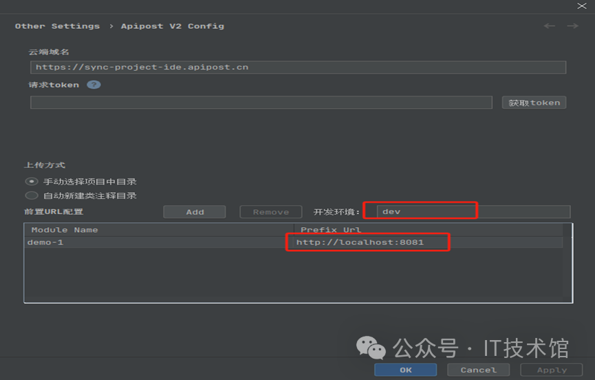Viewport: 595px width, 380px height.
Task: Click Other Settings in the breadcrumb
Action: coord(57,26)
